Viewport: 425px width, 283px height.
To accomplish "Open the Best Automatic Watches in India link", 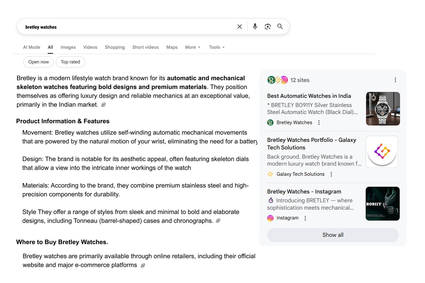I will tap(309, 96).
